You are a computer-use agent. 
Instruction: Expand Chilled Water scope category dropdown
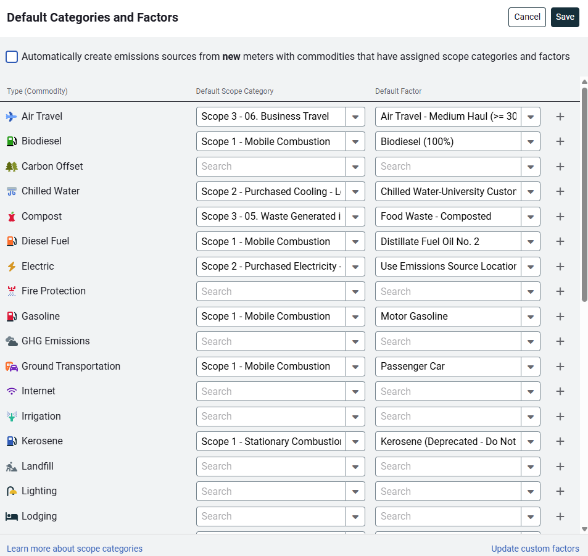click(355, 191)
